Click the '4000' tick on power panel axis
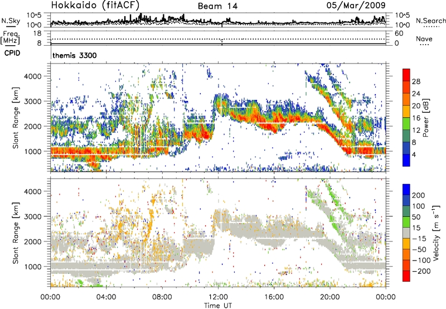Viewport: 446px width, 309px height. tap(33, 76)
